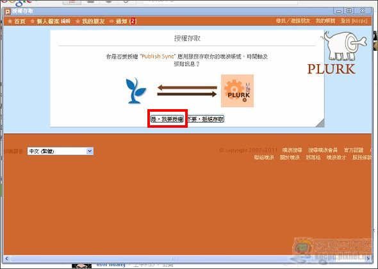Click 編輯 next to 個人檔案
The width and height of the screenshot is (378, 269).
point(65,21)
